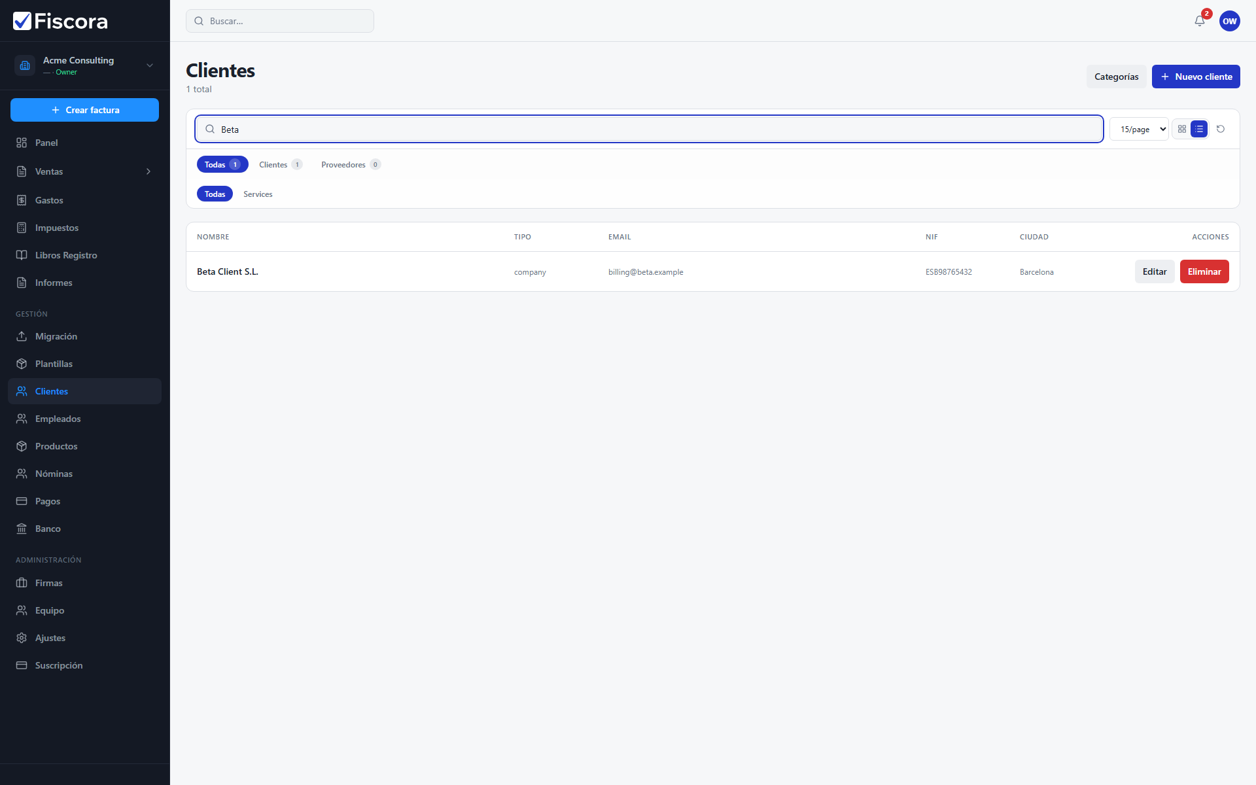The image size is (1256, 785).
Task: Click the OW user avatar
Action: pyautogui.click(x=1229, y=21)
